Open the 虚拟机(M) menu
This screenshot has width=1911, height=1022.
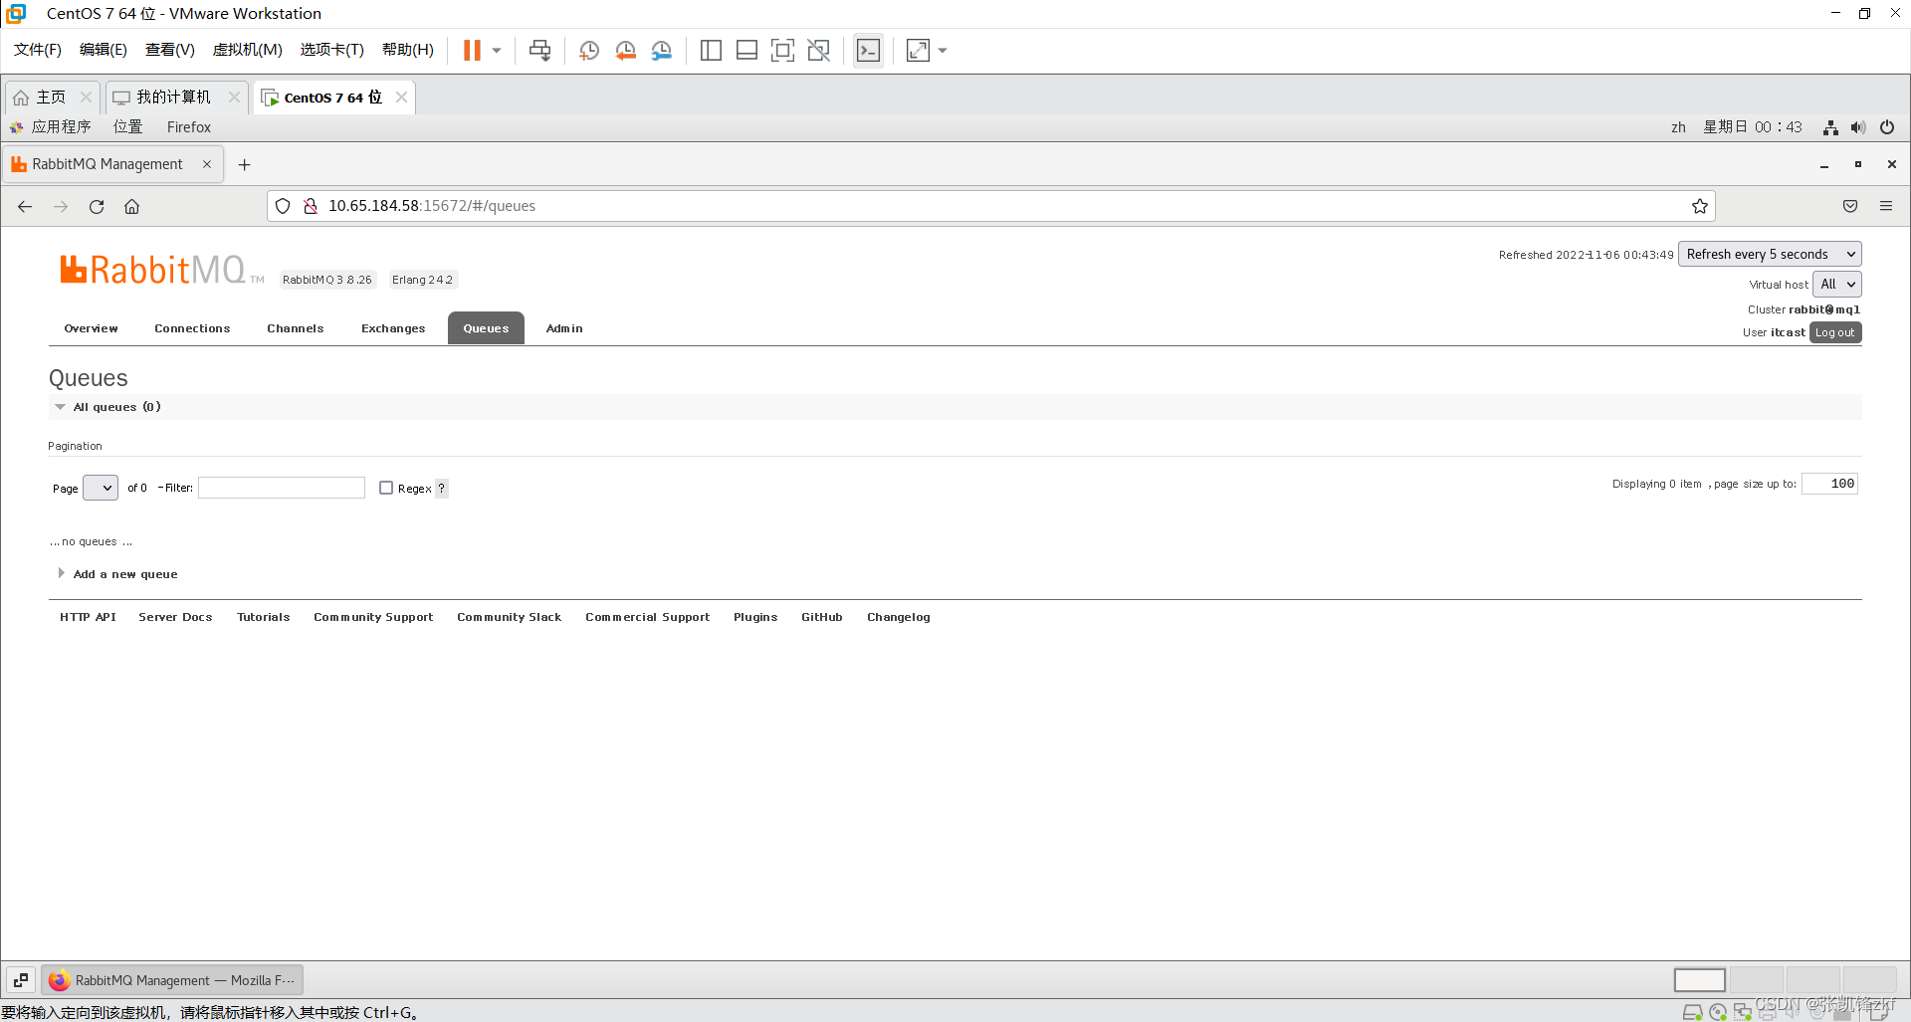[248, 50]
